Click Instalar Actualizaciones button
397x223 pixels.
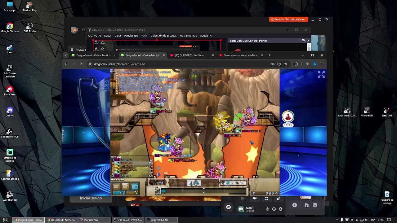[289, 19]
